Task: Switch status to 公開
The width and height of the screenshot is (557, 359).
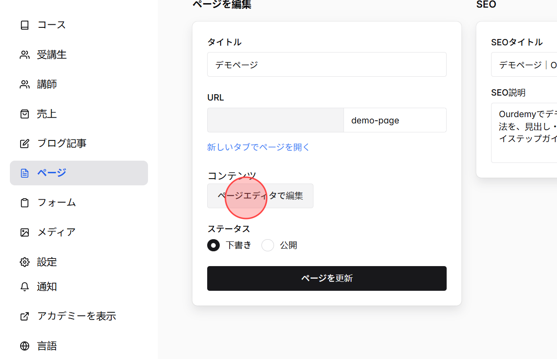Action: (x=268, y=245)
